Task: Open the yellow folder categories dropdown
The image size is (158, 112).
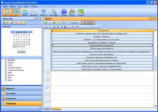Action: (x=59, y=23)
